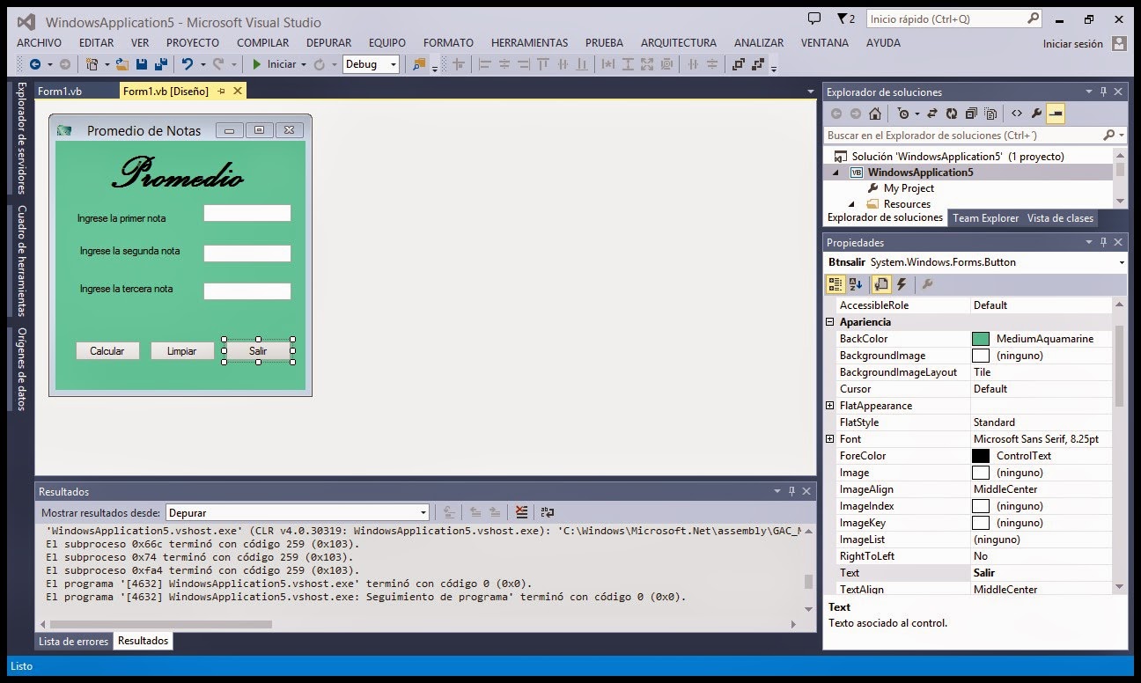Image resolution: width=1141 pixels, height=683 pixels.
Task: Collapse the WindowsApplication5 project node
Action: coord(836,172)
